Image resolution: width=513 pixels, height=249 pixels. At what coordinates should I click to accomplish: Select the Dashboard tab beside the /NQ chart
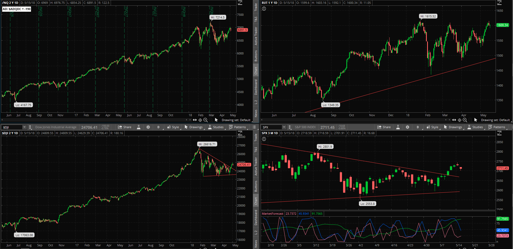(256, 87)
